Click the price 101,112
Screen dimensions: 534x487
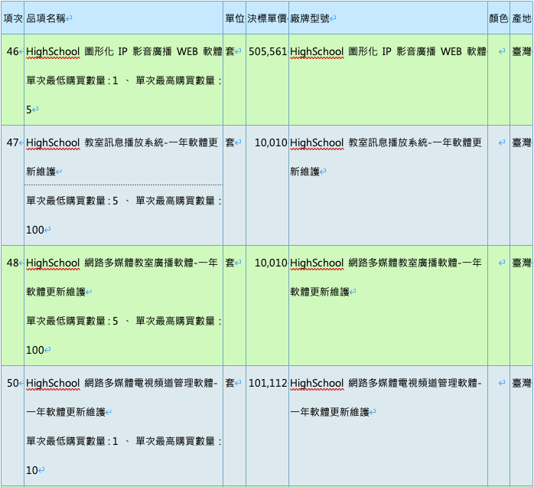pos(268,383)
